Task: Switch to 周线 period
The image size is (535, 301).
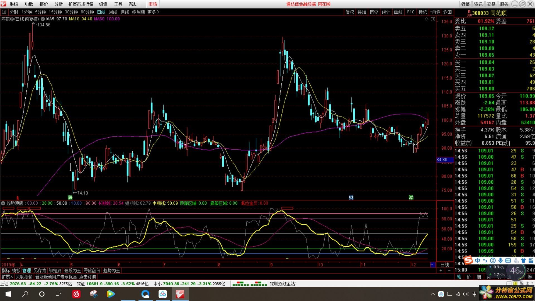Action: [x=113, y=12]
